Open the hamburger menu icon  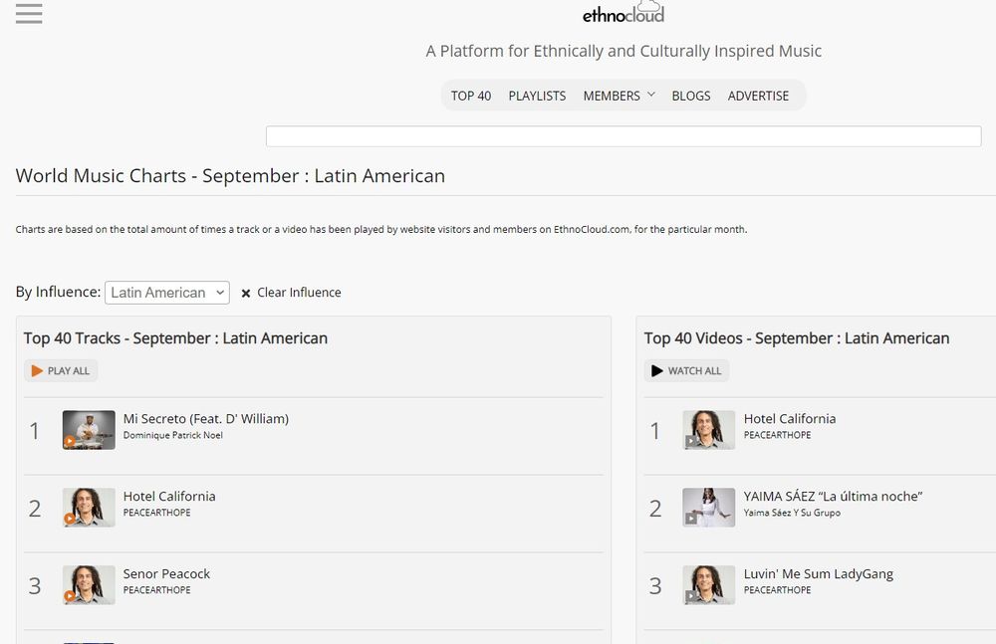coord(29,14)
